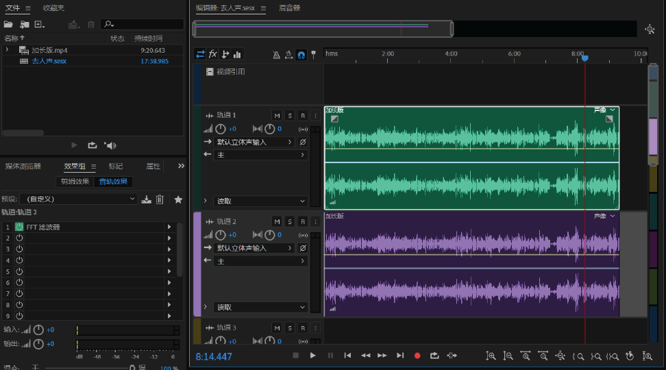
Task: Click the 输入 gain knob
Action: (38, 330)
